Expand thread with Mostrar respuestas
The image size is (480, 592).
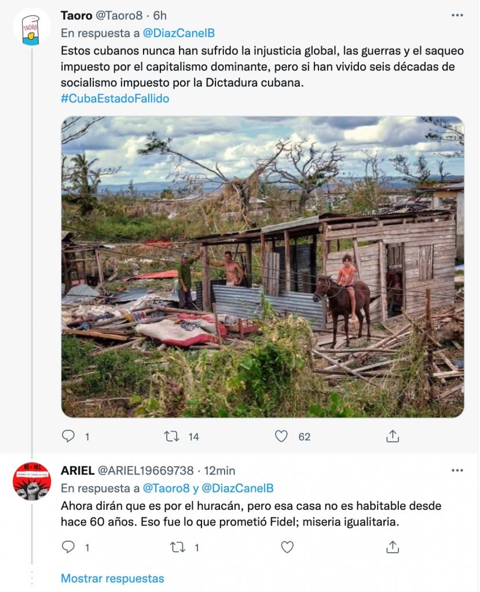112,578
